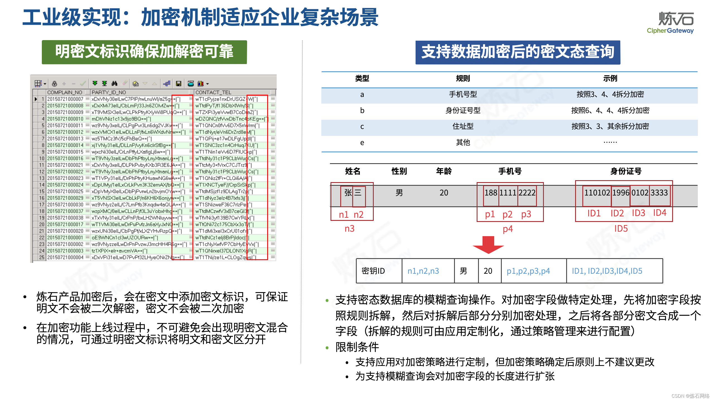Viewport: 714px width, 401px height.
Task: Select row 1 indicator in the grid
Action: coord(36,99)
